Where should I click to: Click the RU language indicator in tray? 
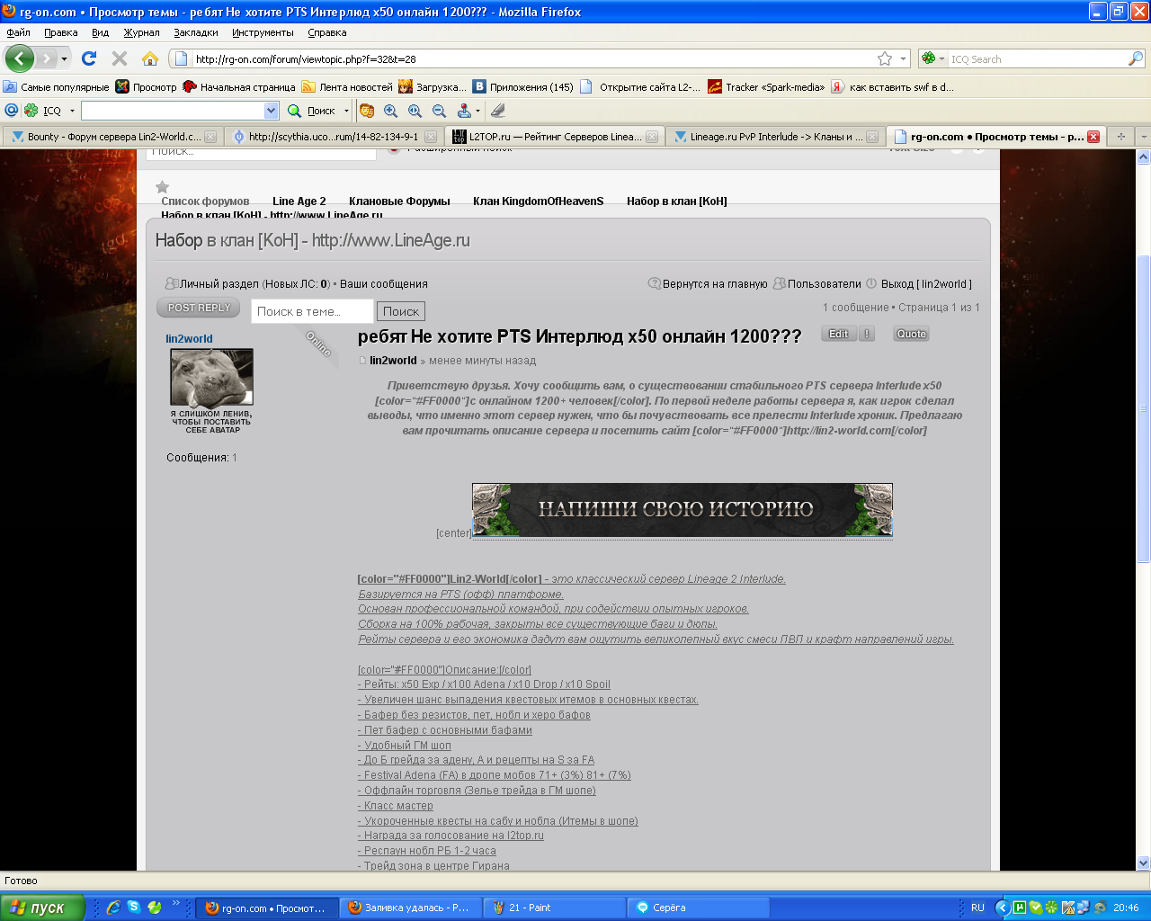click(977, 908)
